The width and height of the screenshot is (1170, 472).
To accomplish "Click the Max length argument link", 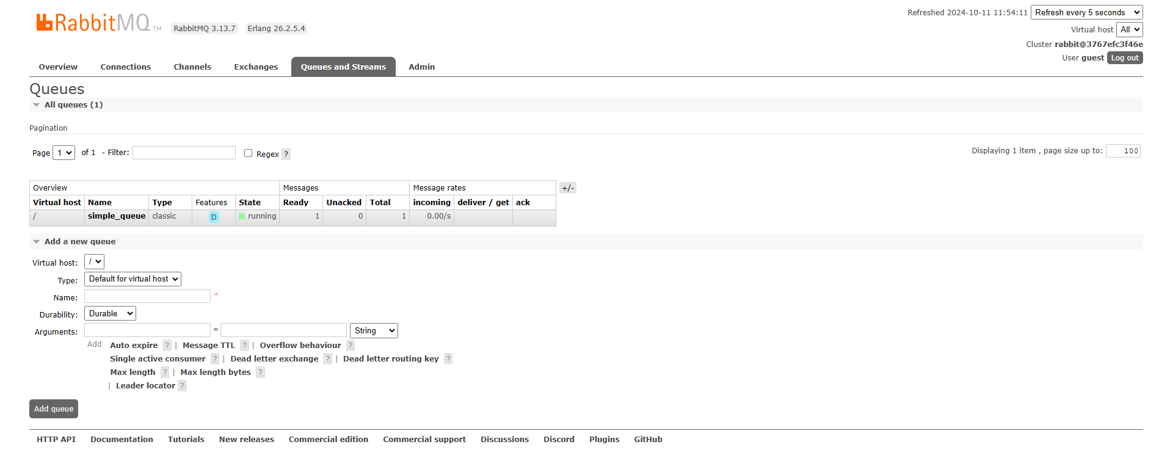I will click(x=133, y=372).
